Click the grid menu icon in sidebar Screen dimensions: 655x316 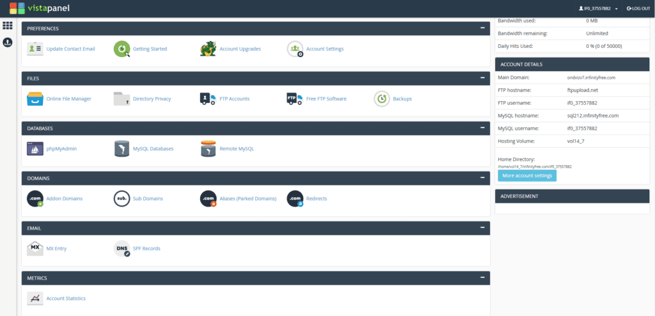[x=8, y=26]
